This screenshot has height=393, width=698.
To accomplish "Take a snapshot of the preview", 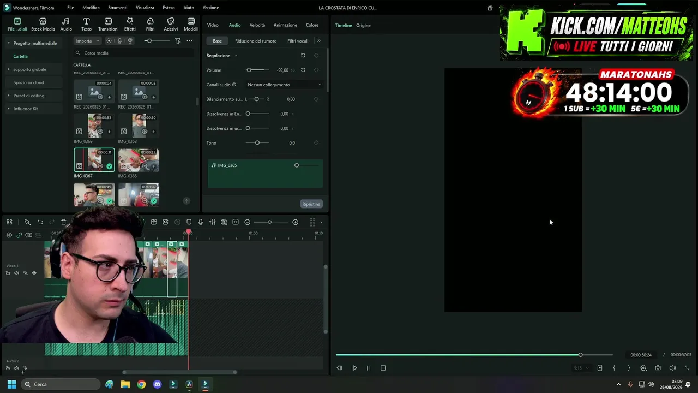I will tap(658, 368).
